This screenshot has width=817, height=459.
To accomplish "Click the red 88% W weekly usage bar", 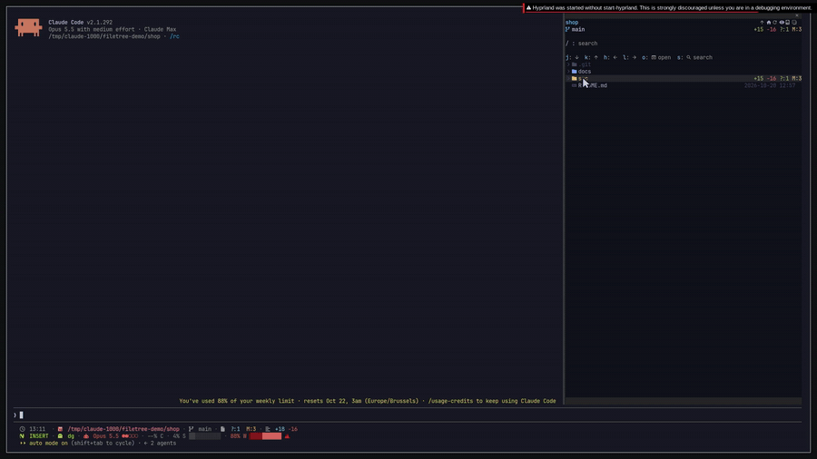I will click(x=265, y=436).
